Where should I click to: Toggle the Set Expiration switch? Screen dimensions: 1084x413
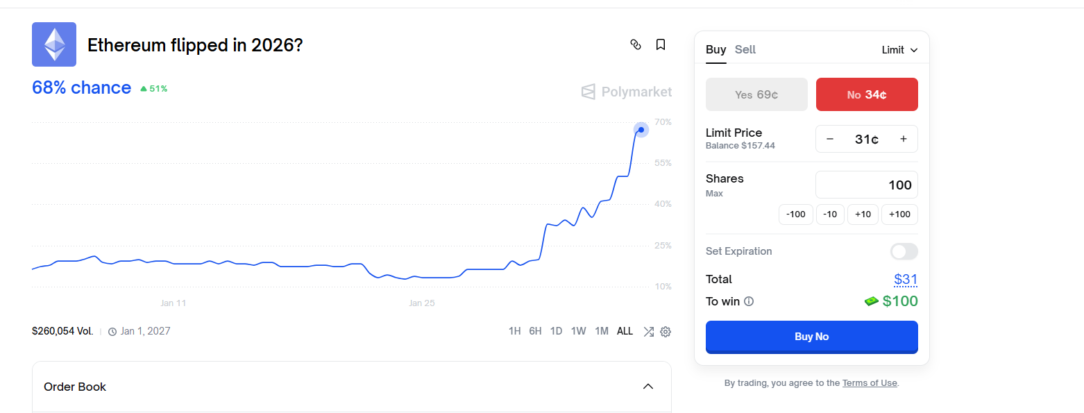pos(904,251)
